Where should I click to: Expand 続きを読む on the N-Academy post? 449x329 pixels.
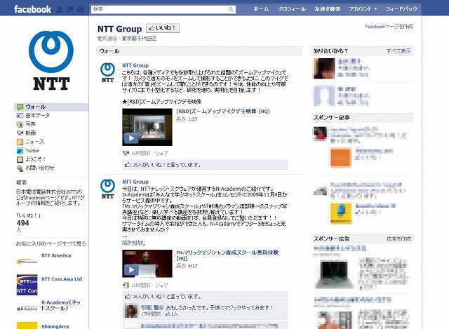[133, 243]
